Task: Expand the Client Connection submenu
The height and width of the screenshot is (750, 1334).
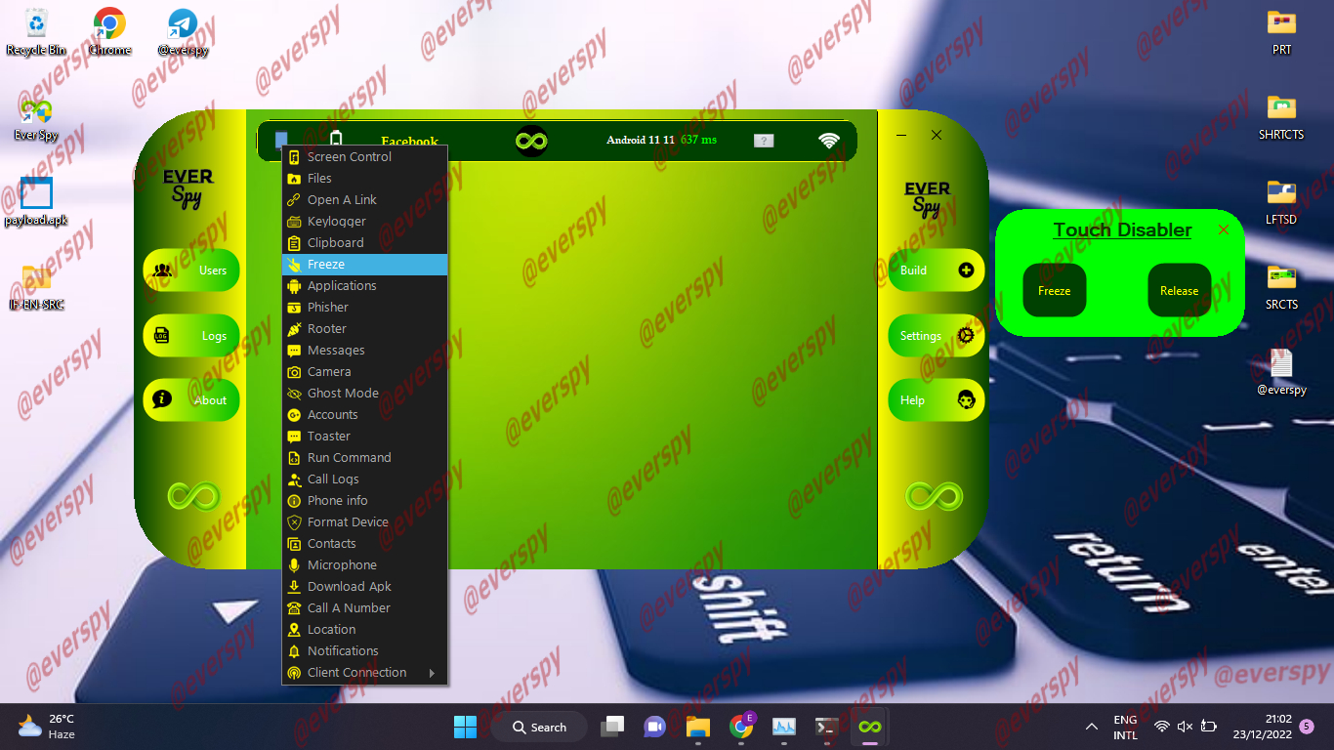Action: [364, 673]
